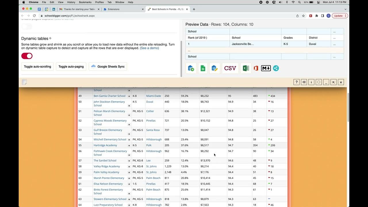The height and width of the screenshot is (207, 368).
Task: Open the question mark help button
Action: (x=296, y=82)
